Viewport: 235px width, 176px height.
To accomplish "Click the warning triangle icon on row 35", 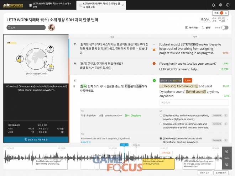I will pyautogui.click(x=154, y=49).
